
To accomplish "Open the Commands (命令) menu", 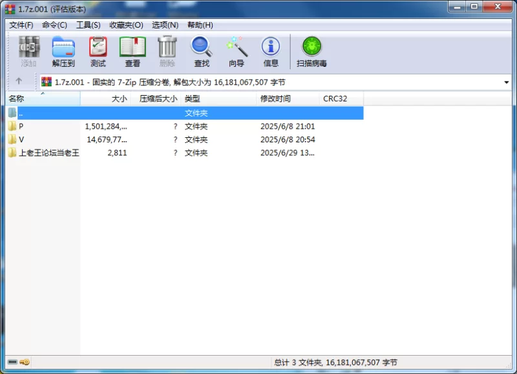I will [54, 25].
